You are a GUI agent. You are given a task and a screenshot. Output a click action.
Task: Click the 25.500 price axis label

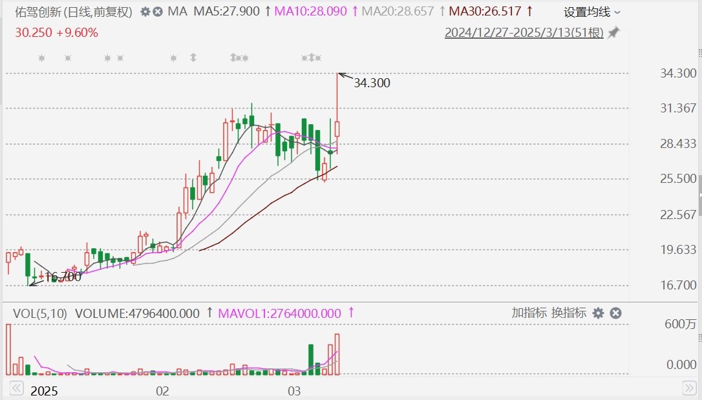coord(678,178)
